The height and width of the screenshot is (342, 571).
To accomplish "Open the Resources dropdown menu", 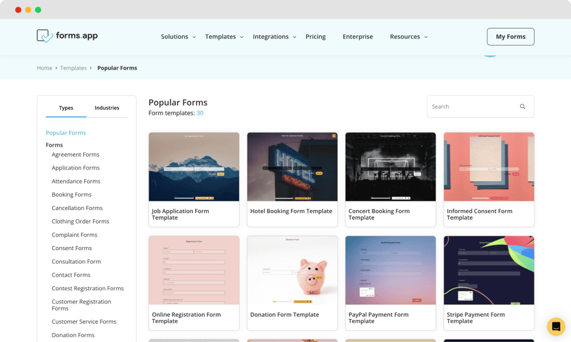I will point(408,37).
